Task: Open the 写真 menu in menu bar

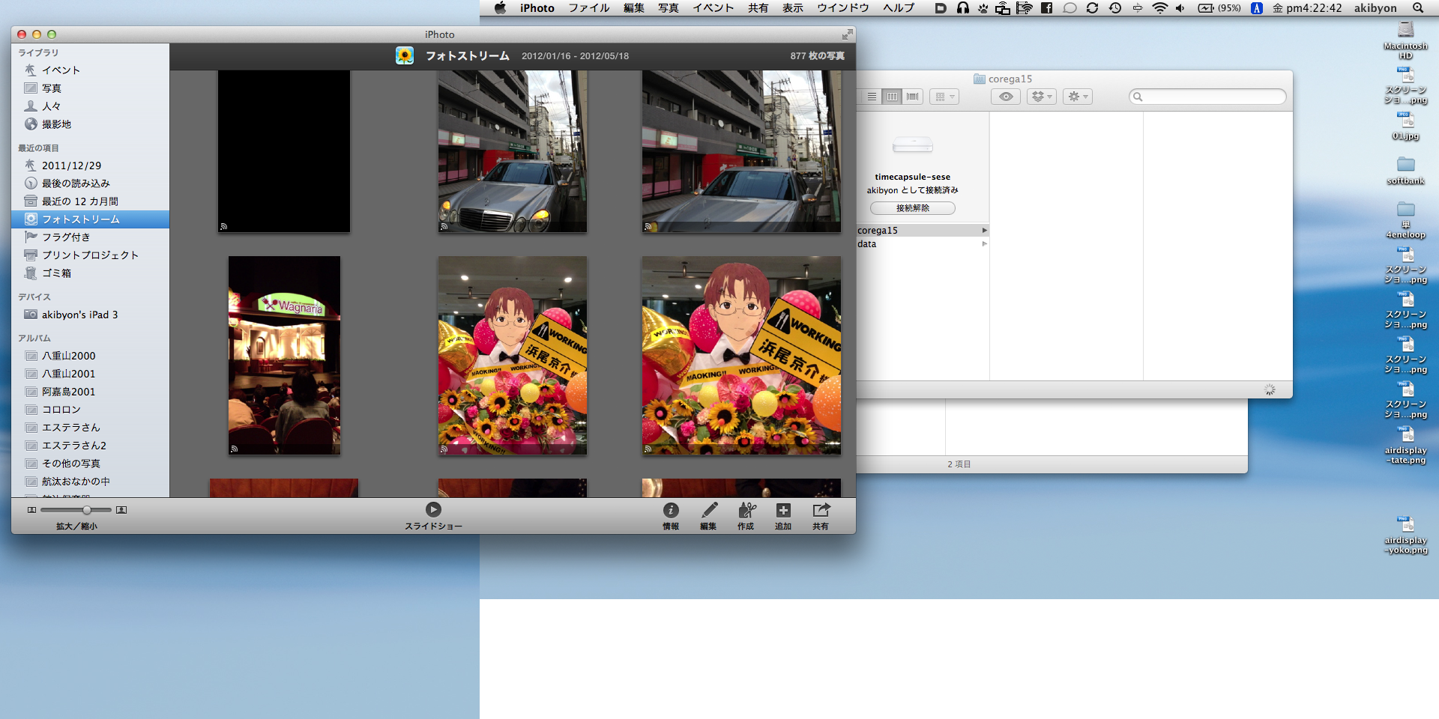Action: (669, 8)
